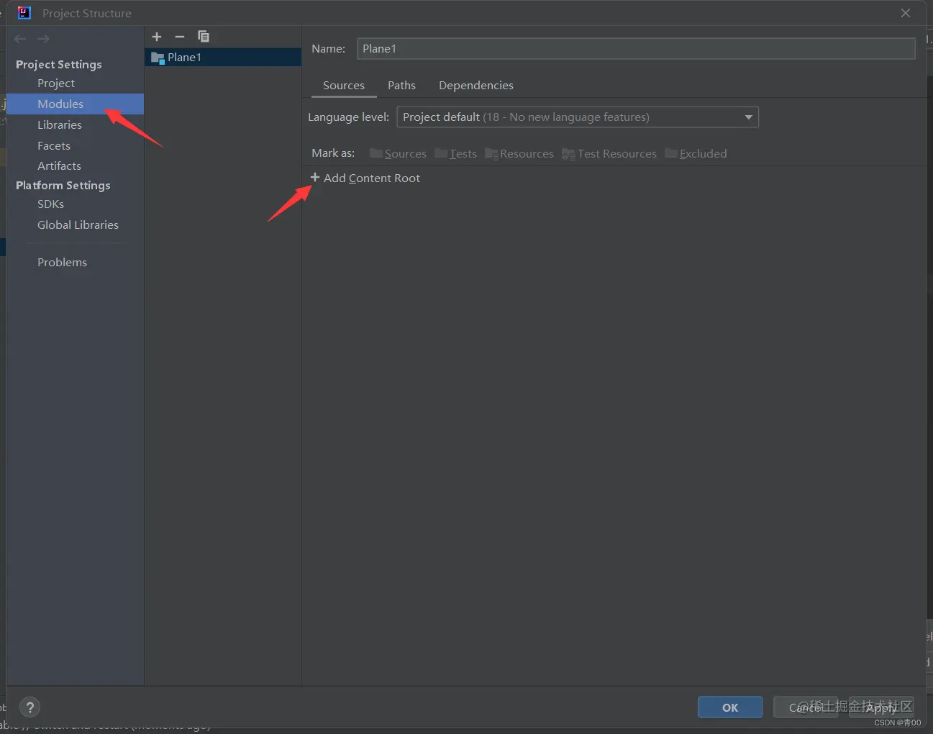The image size is (933, 734).
Task: Mark as Test Resources folder
Action: pos(609,153)
